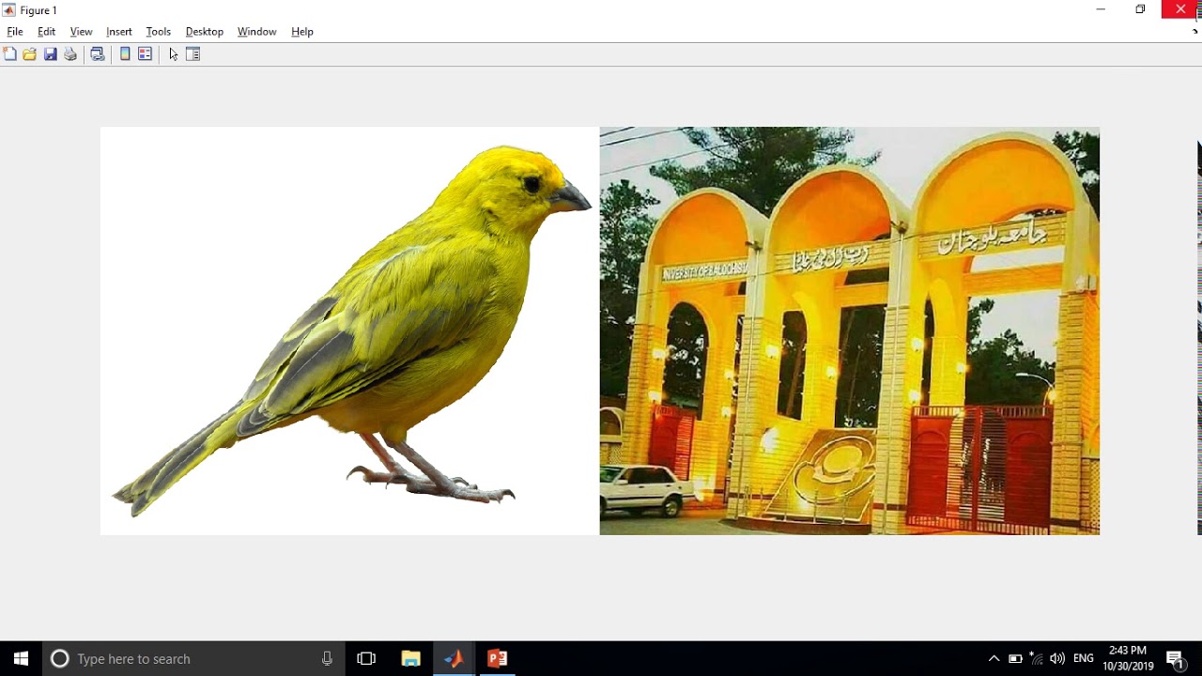This screenshot has height=676, width=1202.
Task: Switch to PowerPoint in the taskbar
Action: (498, 659)
